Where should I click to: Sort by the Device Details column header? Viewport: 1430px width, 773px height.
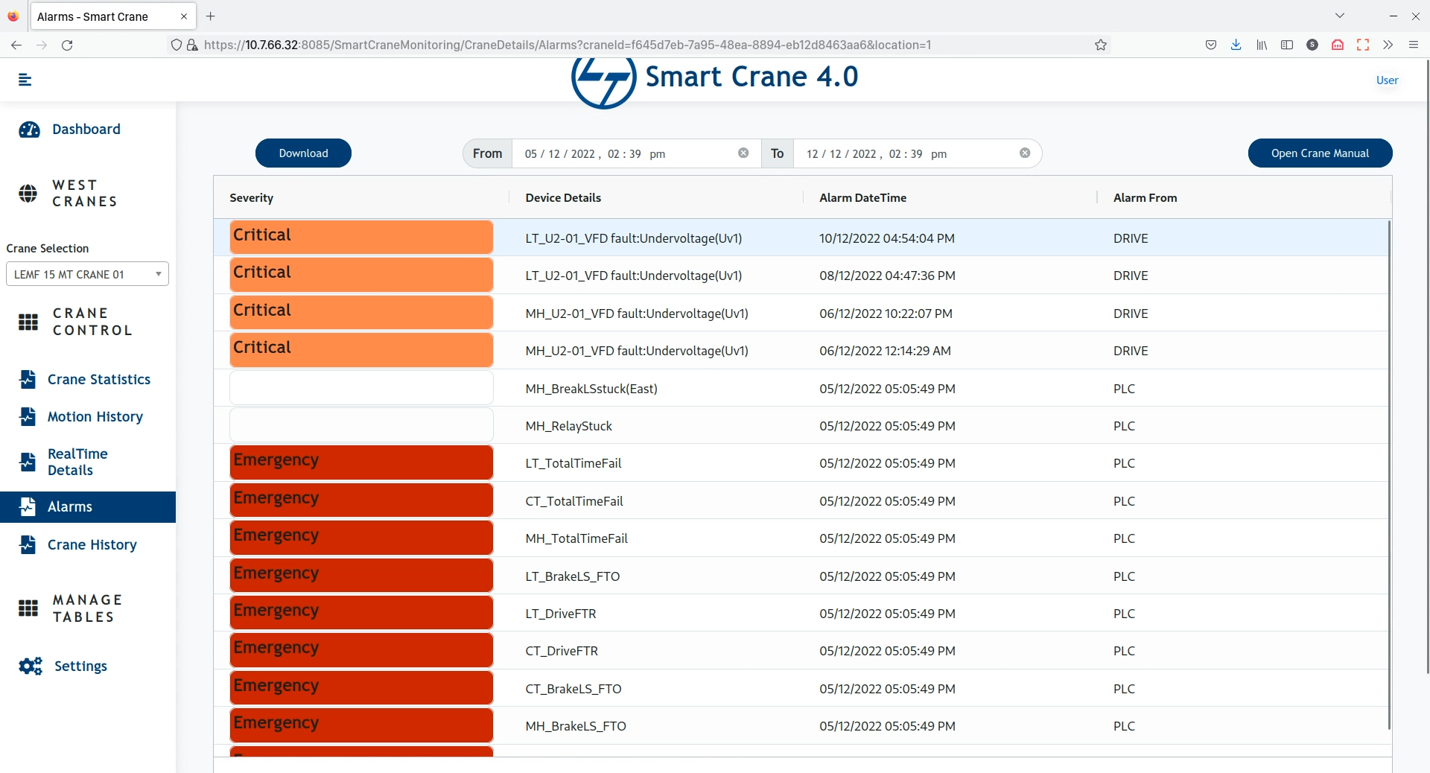click(563, 197)
